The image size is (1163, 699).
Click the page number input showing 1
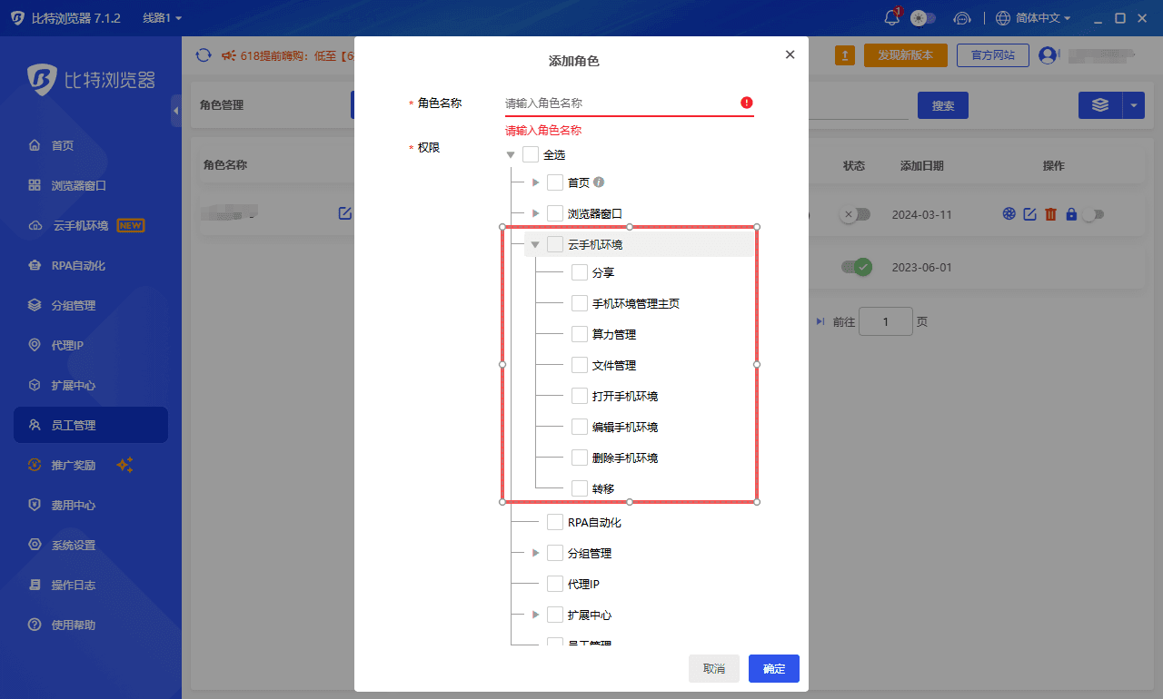pos(886,321)
